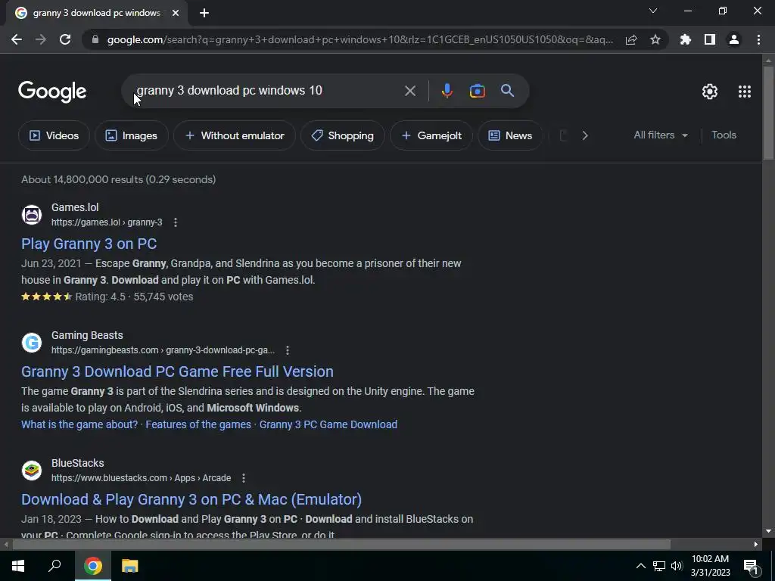Image resolution: width=775 pixels, height=581 pixels.
Task: Open the Extensions puzzle icon
Action: click(686, 39)
